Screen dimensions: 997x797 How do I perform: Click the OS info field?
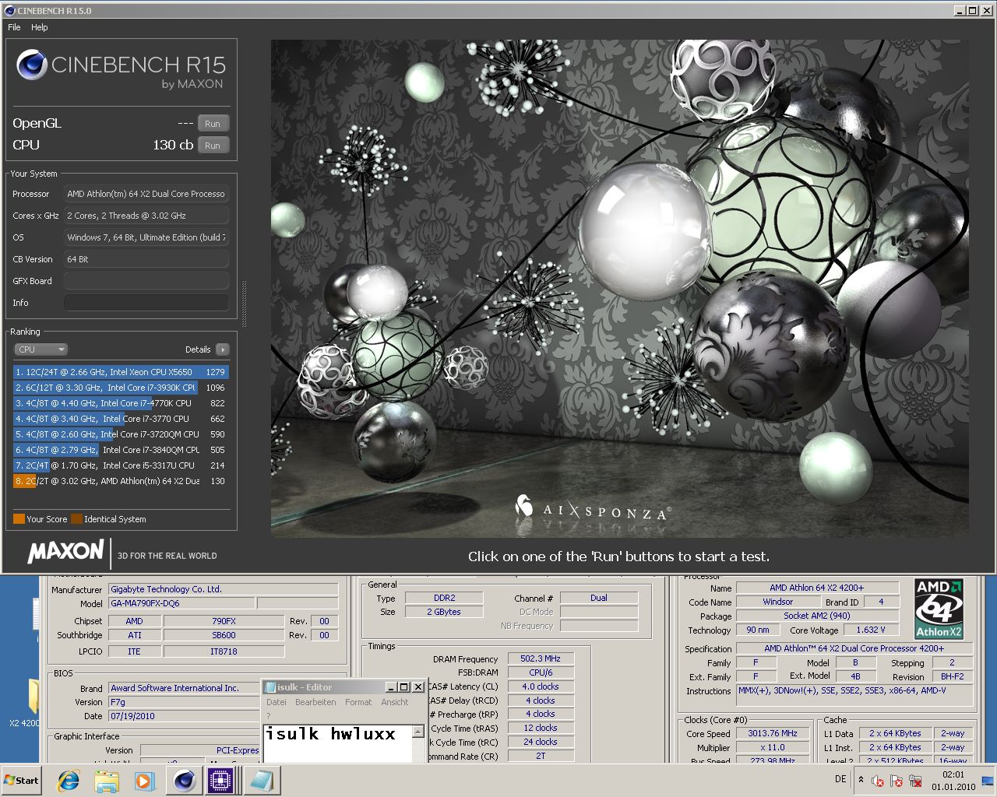pos(146,237)
